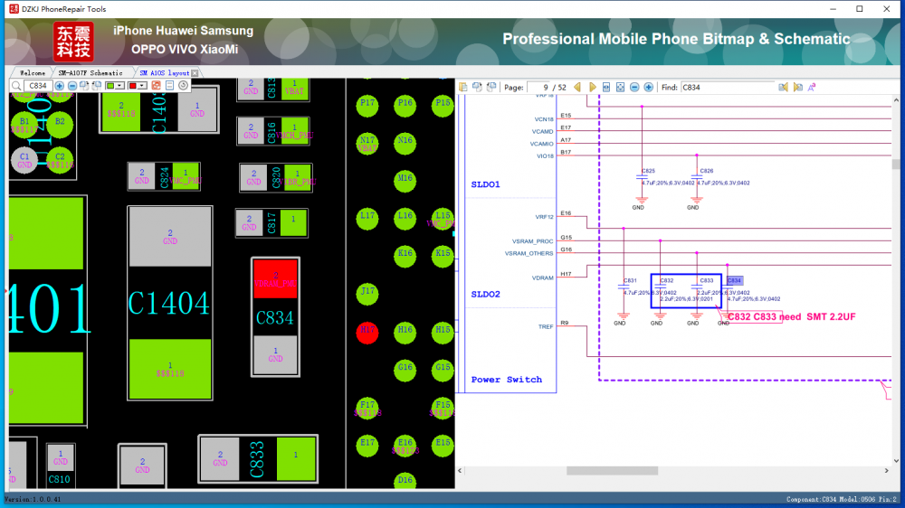
Task: Click the layout component search field
Action: (38, 86)
